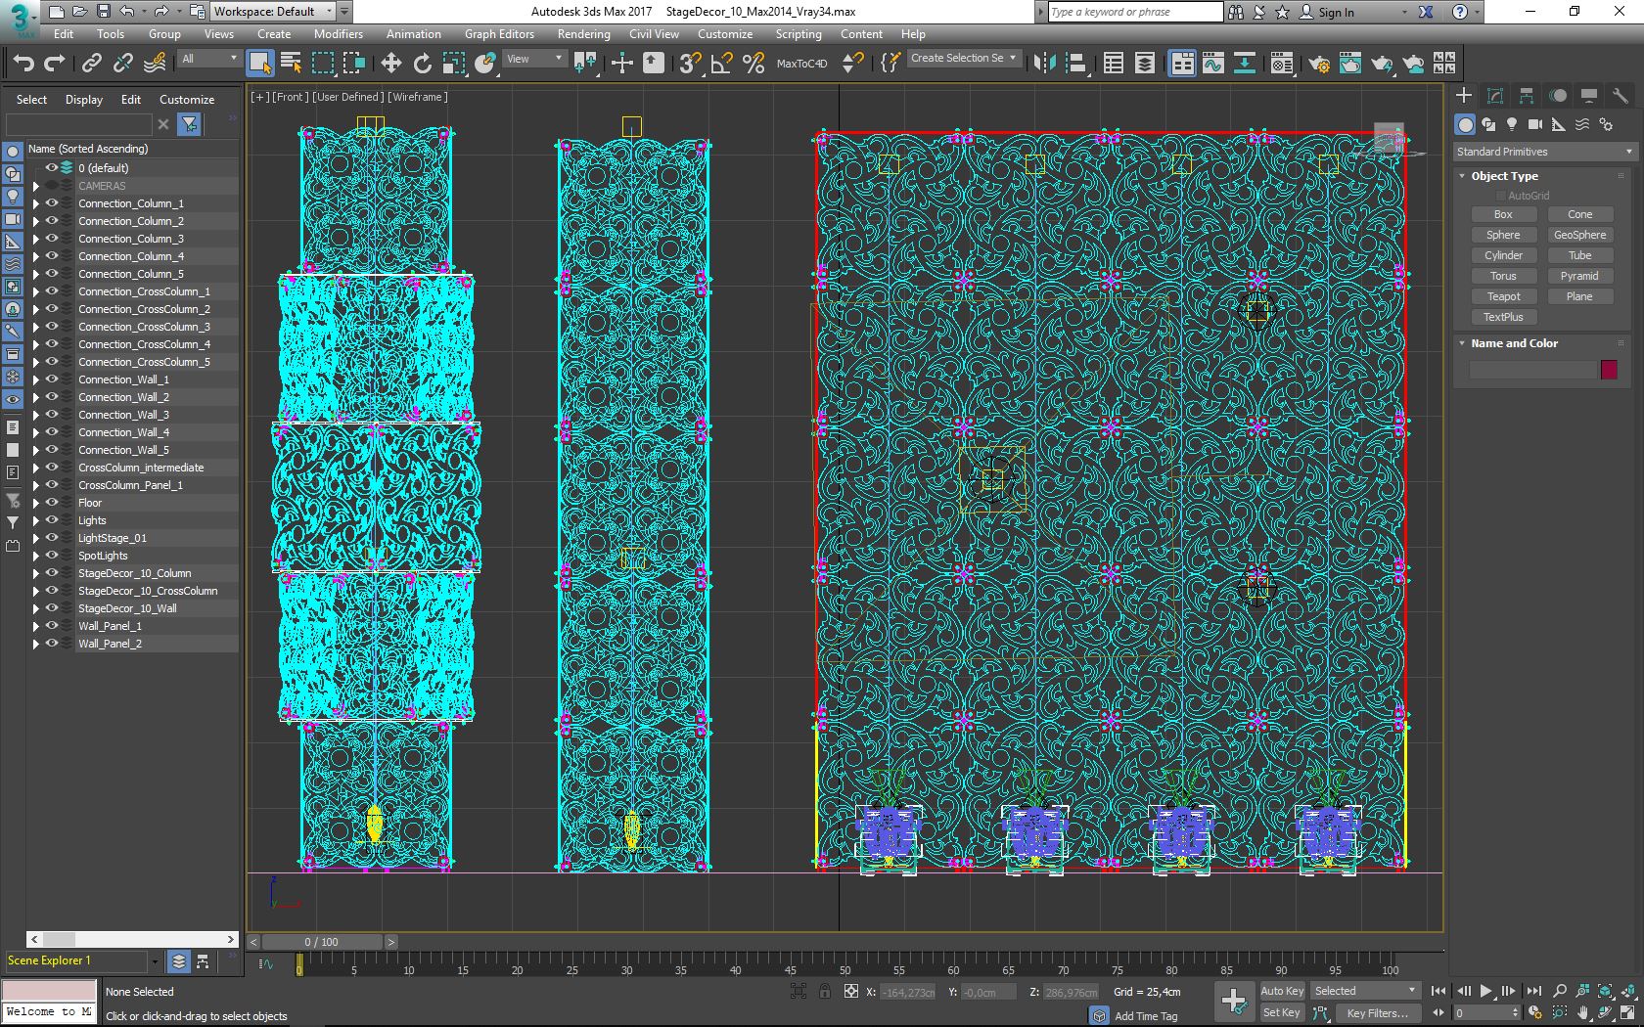Click the Auto Key button
The image size is (1644, 1027).
[1281, 991]
